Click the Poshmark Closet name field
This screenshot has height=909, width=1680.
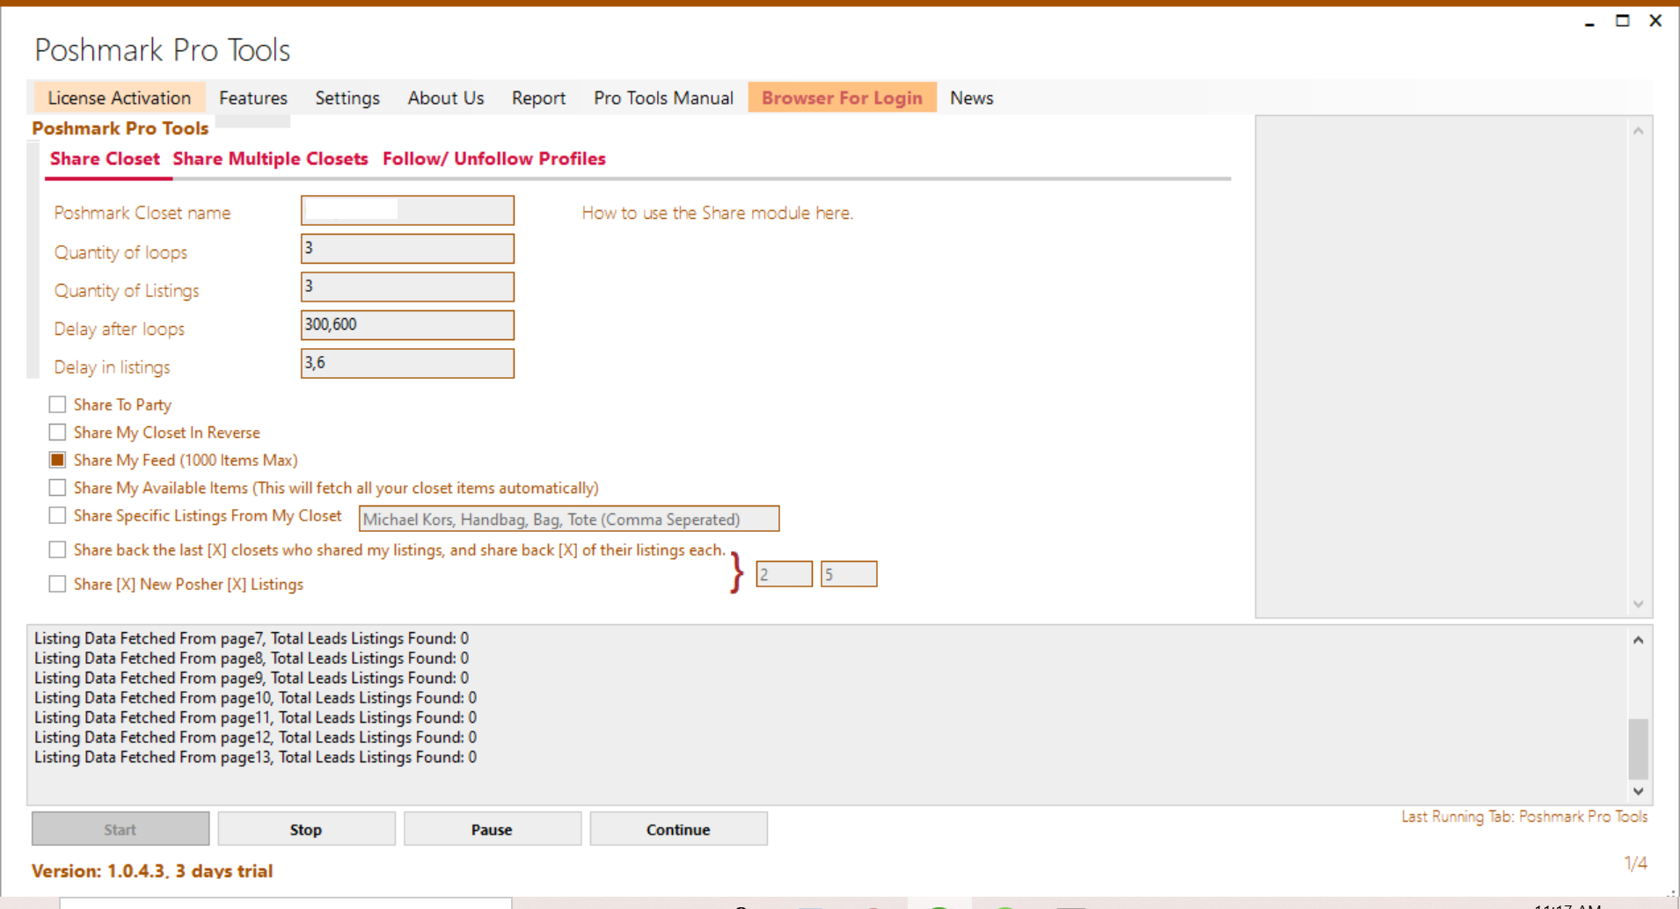pyautogui.click(x=407, y=210)
